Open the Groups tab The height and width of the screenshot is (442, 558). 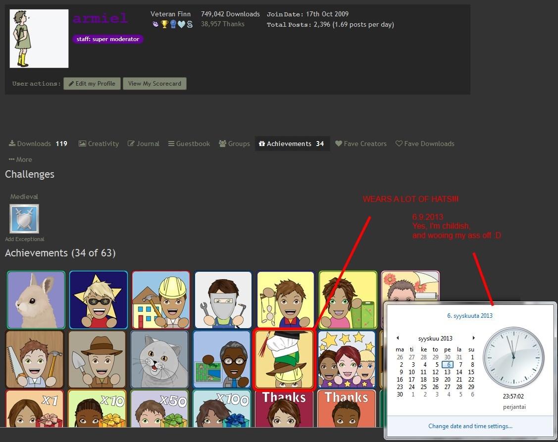234,144
